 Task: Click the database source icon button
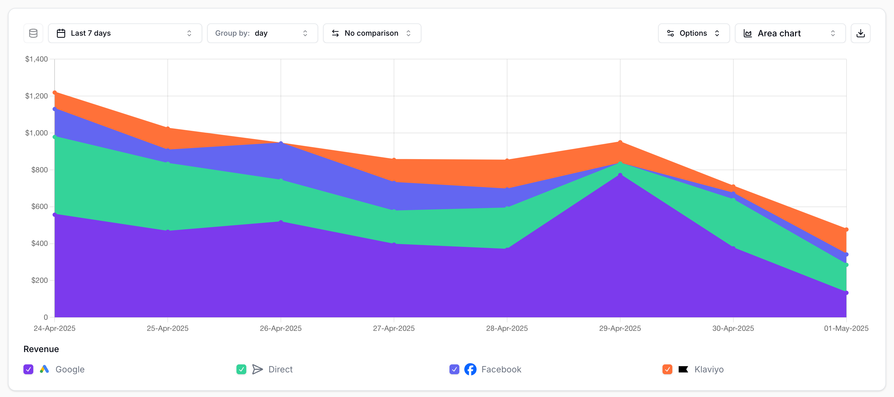33,33
